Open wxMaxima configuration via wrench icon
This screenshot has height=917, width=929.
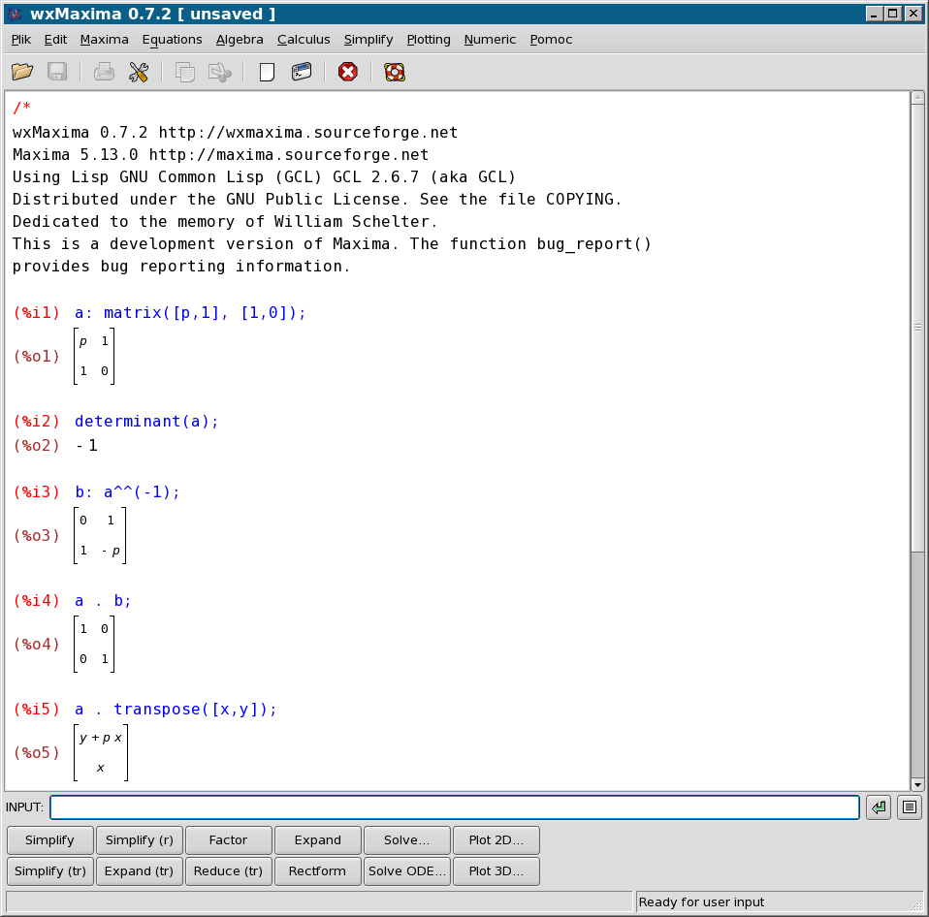(138, 72)
